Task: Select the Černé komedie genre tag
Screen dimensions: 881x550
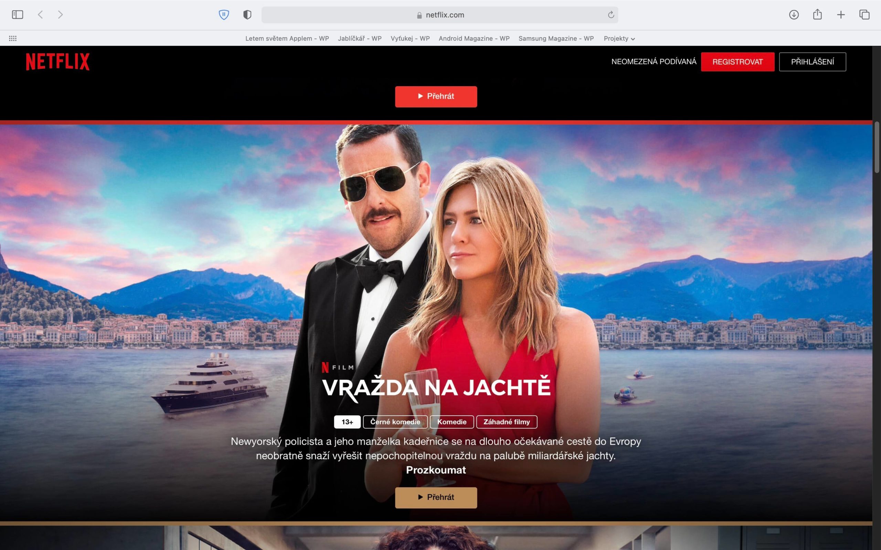Action: point(395,422)
